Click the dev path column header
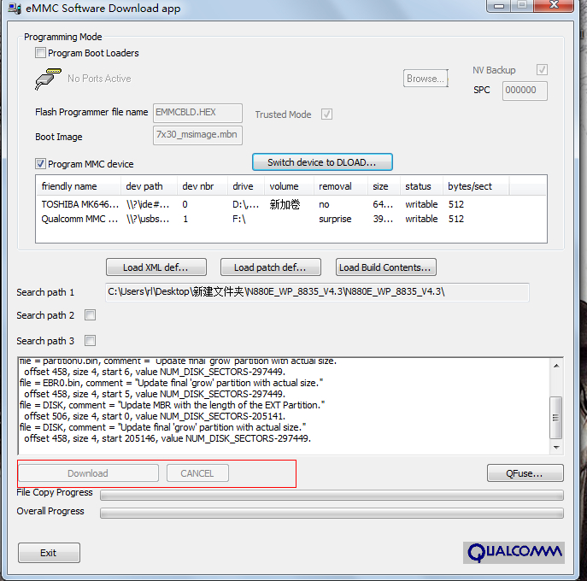587x581 pixels. click(x=149, y=186)
